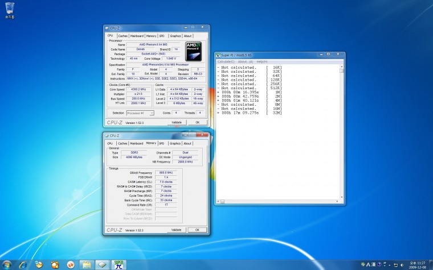The width and height of the screenshot is (433, 270).
Task: Click Super PI horizontal scrollbar left arrow
Action: [218, 202]
